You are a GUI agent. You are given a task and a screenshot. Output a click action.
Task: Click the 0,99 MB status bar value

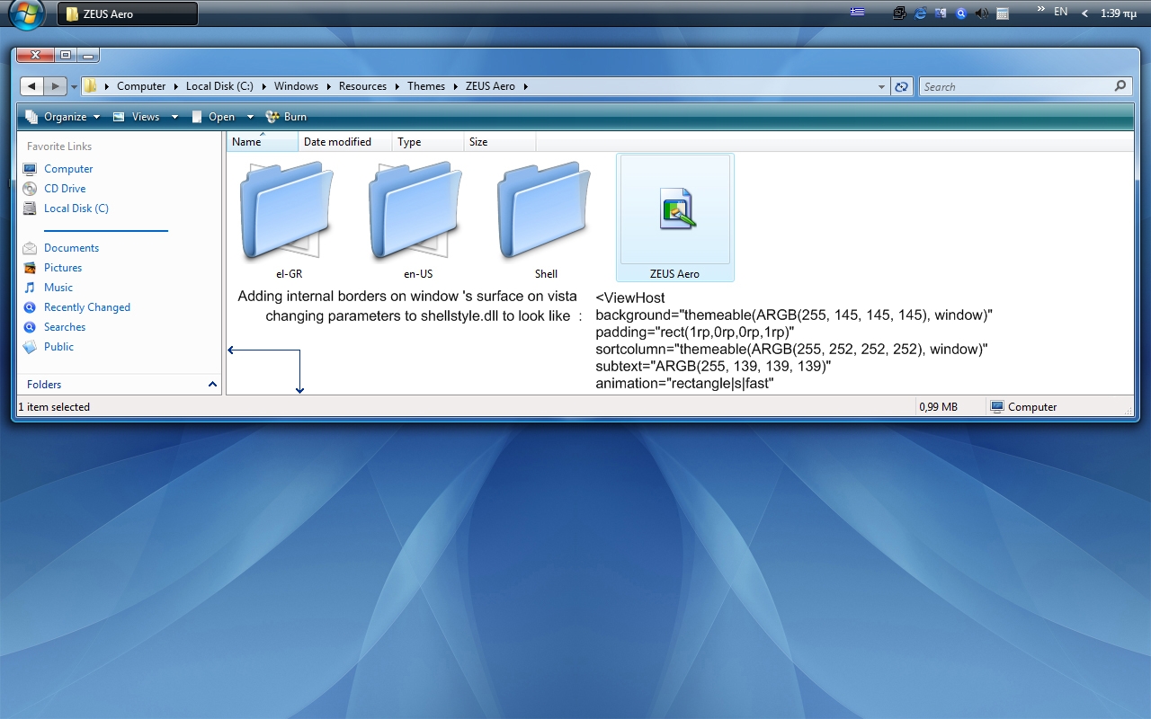(x=939, y=407)
